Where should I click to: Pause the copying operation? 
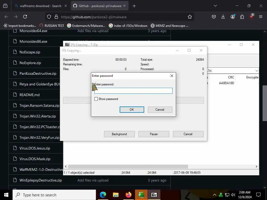[154, 134]
